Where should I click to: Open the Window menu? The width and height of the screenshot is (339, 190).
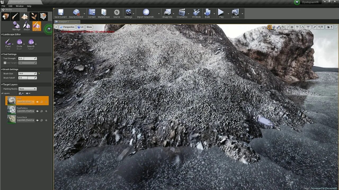[x=20, y=6]
